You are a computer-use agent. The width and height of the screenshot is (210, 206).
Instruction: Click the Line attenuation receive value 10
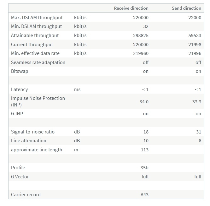146,141
